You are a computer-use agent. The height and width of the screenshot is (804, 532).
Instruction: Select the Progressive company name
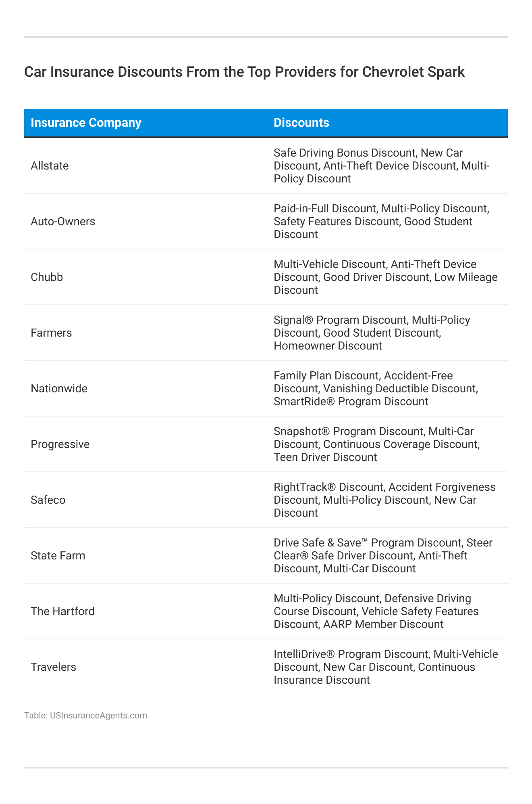pos(60,444)
